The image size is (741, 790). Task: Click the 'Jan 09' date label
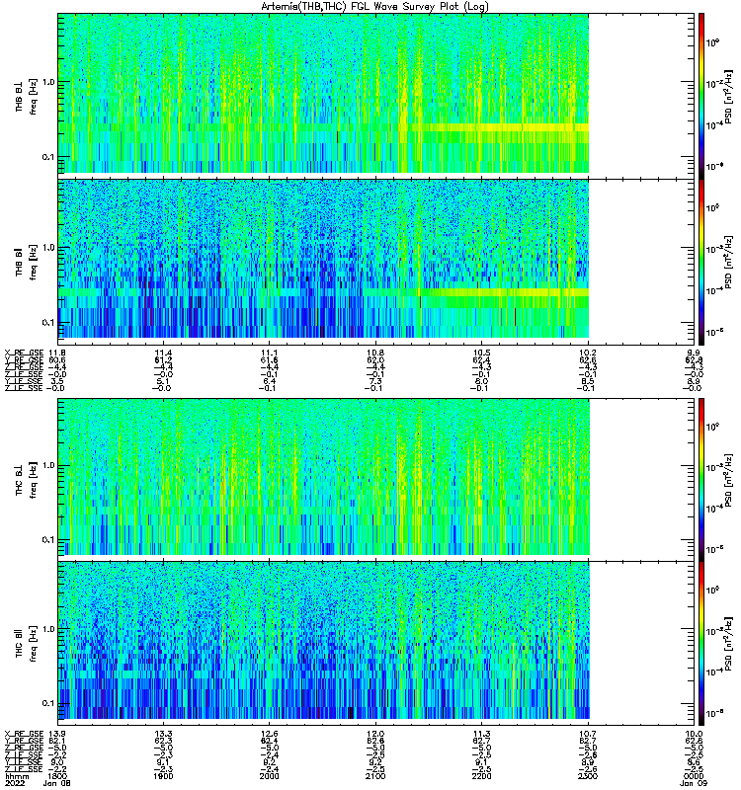(x=694, y=783)
